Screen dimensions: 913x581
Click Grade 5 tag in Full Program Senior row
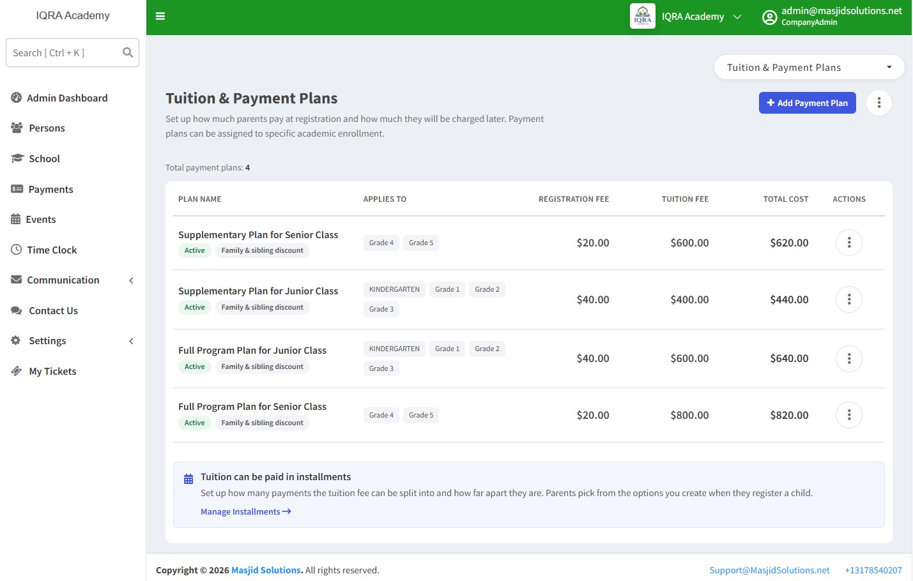[x=421, y=415]
